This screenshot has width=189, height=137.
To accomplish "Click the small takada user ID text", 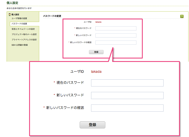I will pos(98,22).
